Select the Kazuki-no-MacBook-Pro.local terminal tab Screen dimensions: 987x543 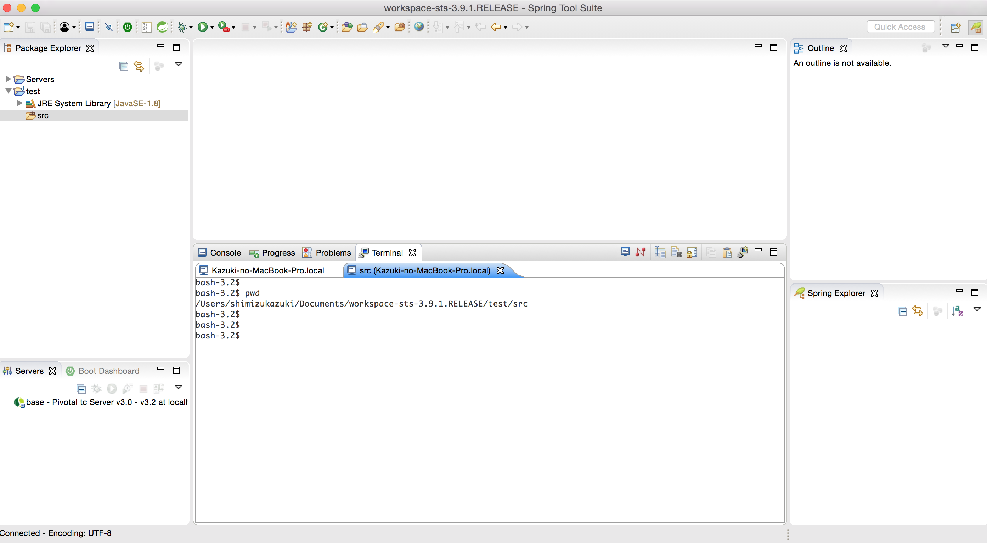coord(267,270)
